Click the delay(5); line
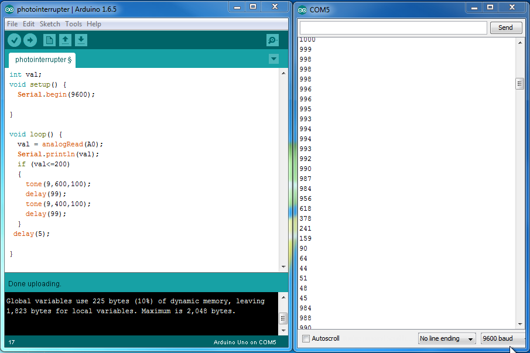 pyautogui.click(x=32, y=234)
